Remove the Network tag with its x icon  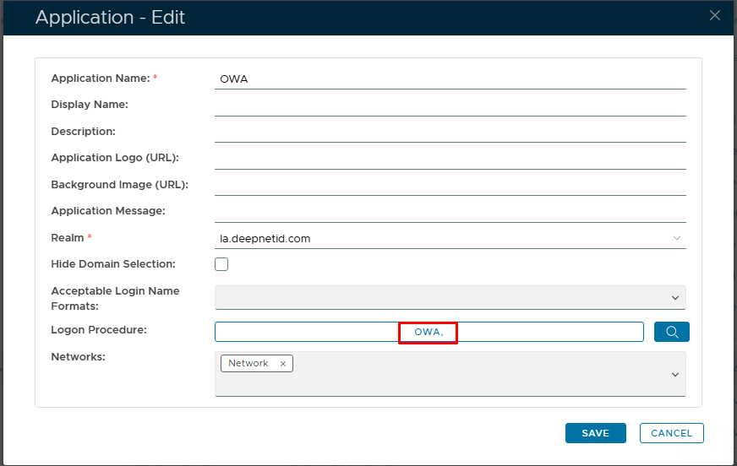pos(283,364)
